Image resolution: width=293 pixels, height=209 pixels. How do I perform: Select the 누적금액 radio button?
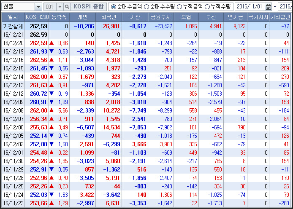179,7
